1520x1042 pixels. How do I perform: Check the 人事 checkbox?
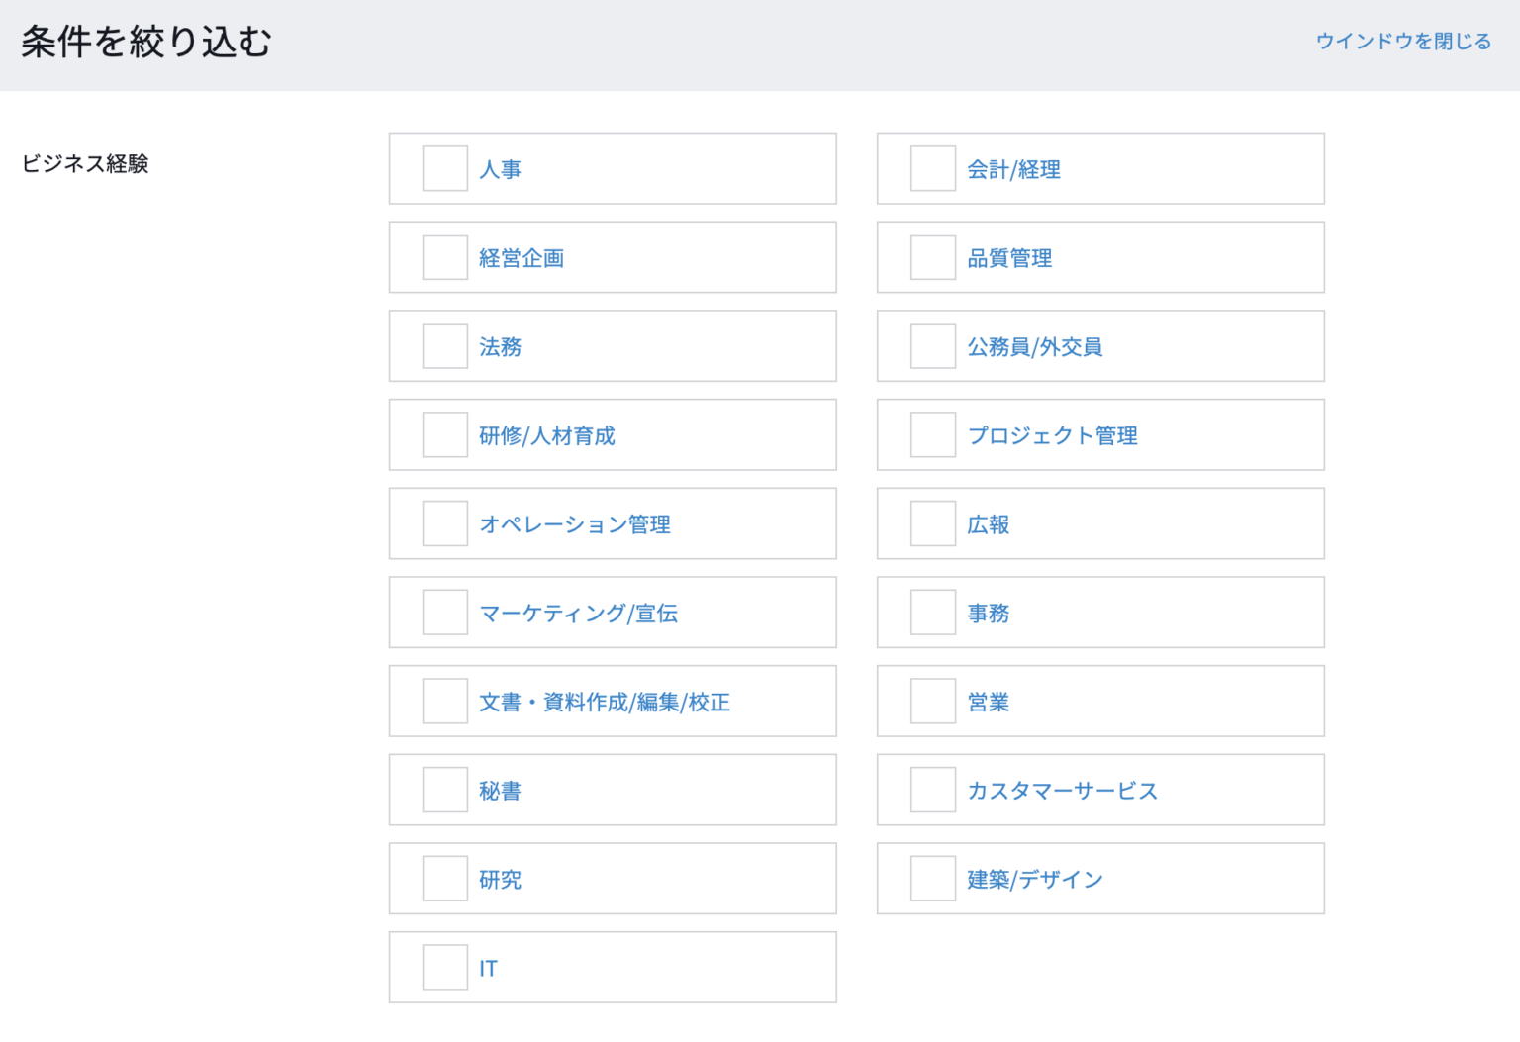pos(444,169)
